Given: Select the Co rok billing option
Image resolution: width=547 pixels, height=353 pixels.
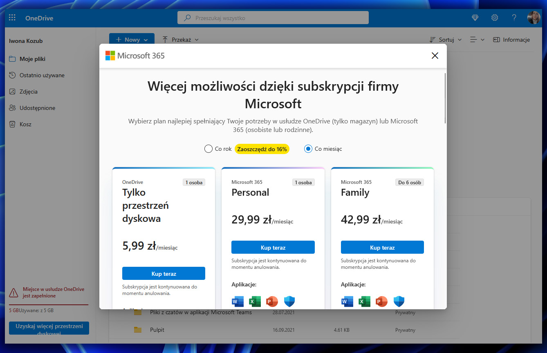Looking at the screenshot, I should click(x=208, y=149).
